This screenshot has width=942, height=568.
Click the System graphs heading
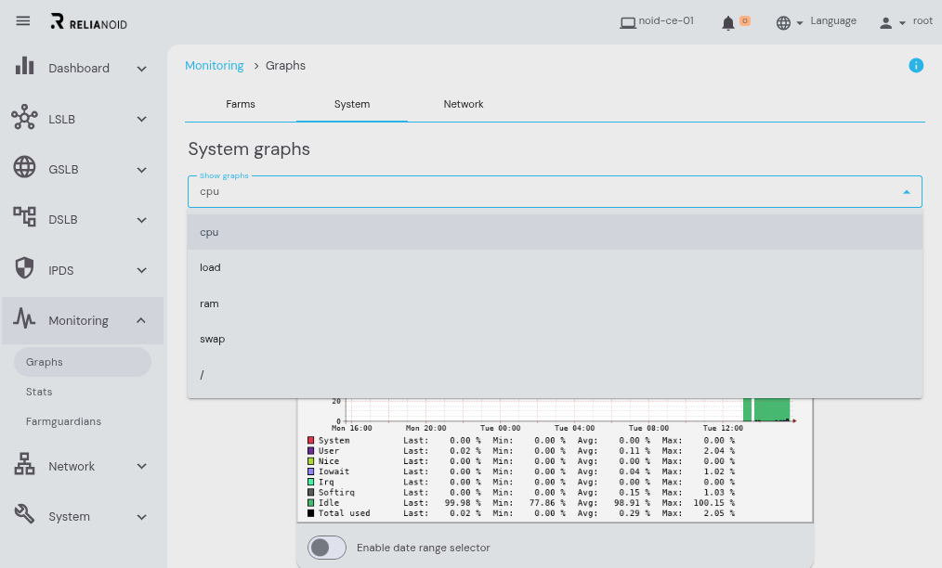point(249,148)
